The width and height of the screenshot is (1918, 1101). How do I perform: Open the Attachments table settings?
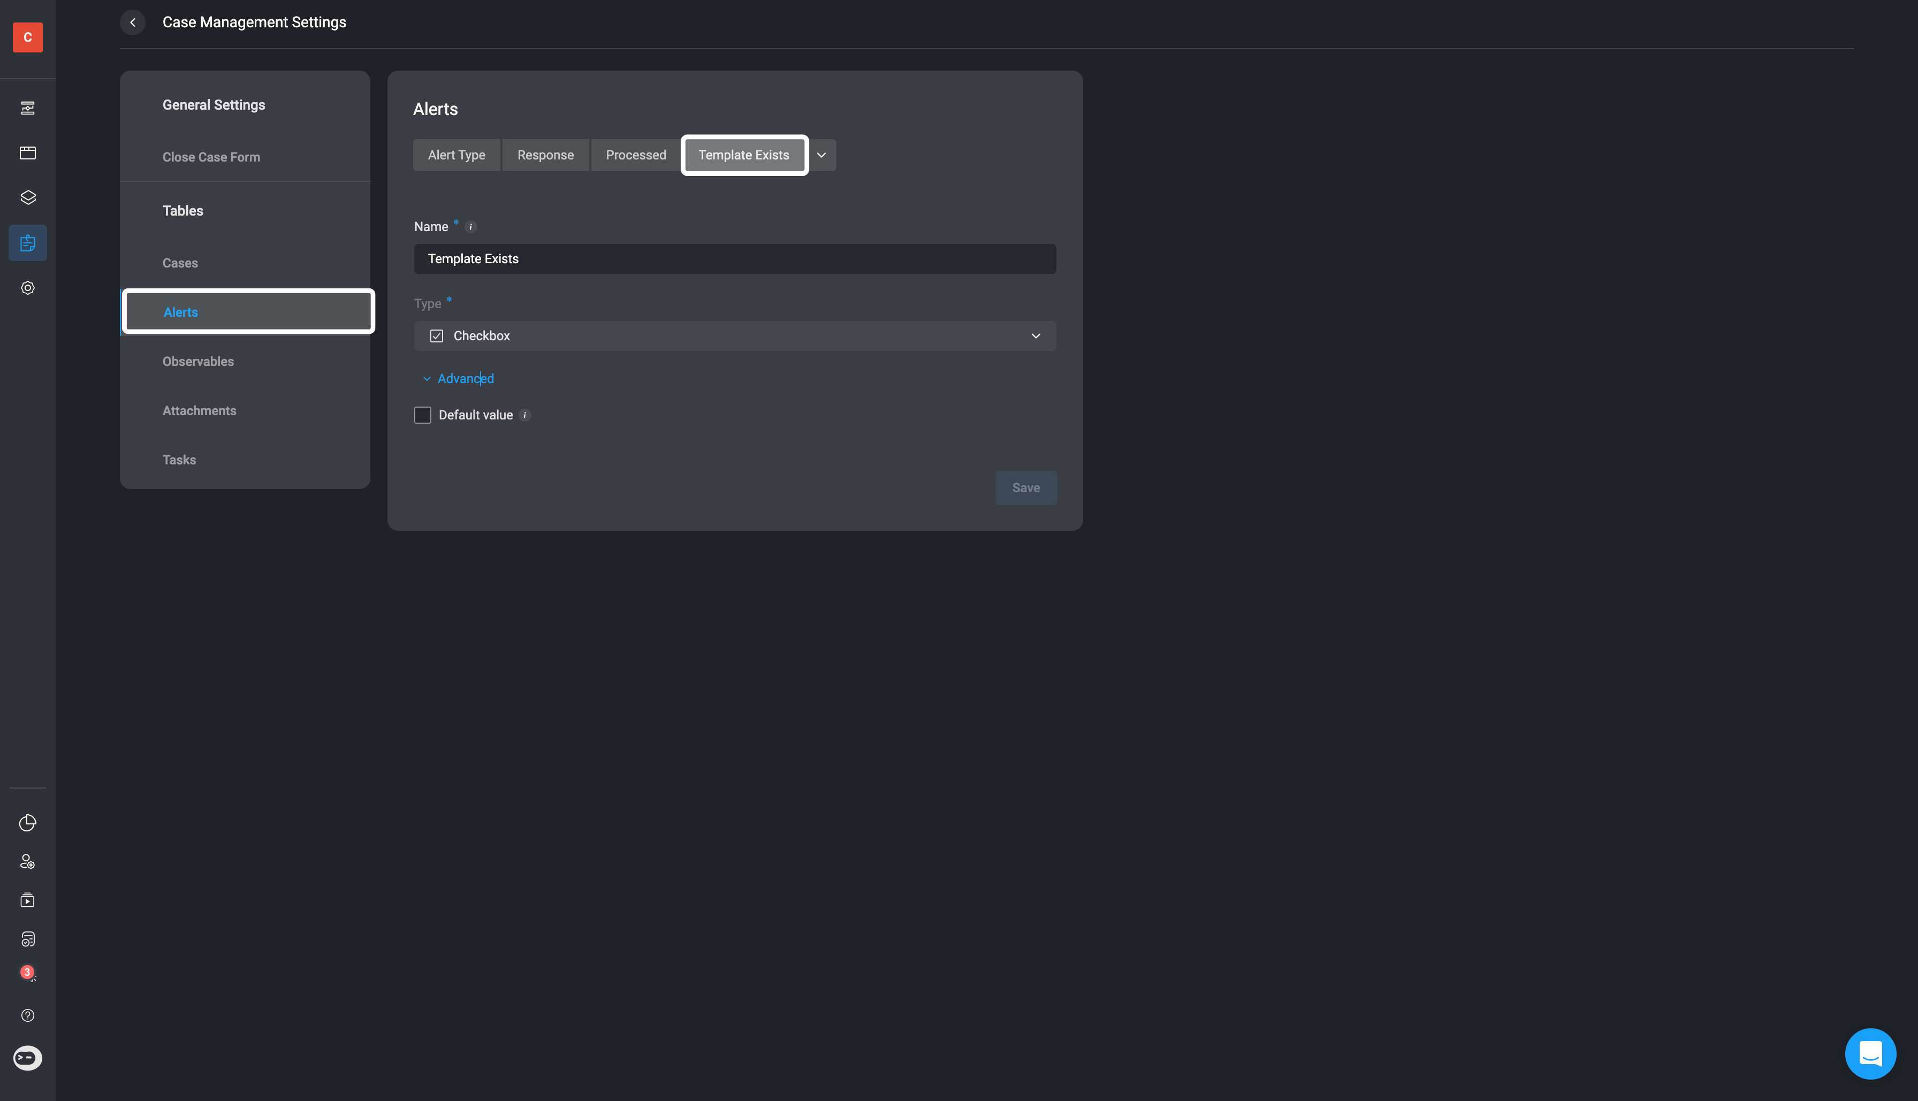[x=199, y=411]
